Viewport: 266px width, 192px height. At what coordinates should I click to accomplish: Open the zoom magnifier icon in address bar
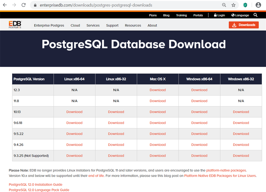click(224, 5)
